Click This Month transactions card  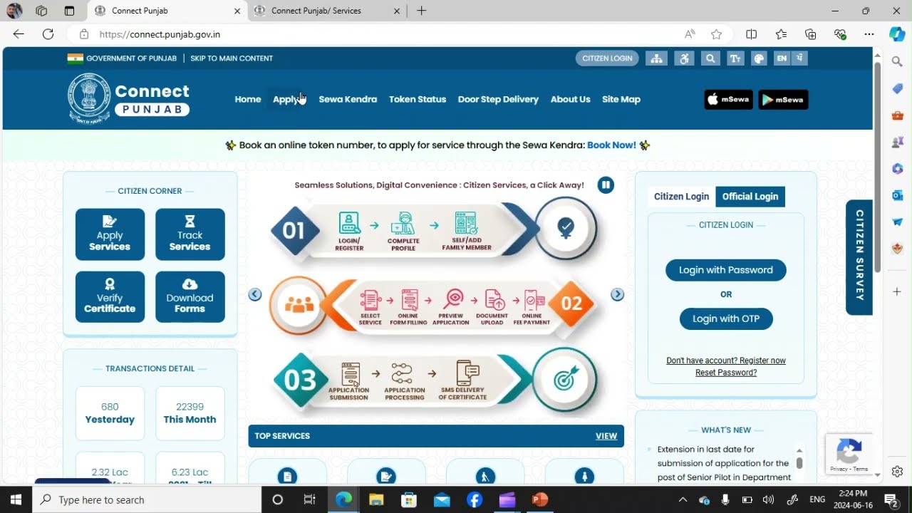tap(190, 413)
